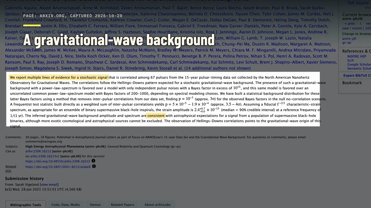The height and width of the screenshot is (208, 371).
Task: Switch to the Bibliographic Tools tab
Action: (x=26, y=205)
